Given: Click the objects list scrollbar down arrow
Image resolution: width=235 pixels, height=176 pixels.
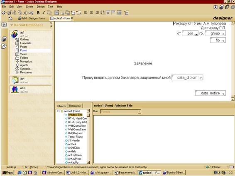Looking at the screenshot, I should [x=88, y=162].
